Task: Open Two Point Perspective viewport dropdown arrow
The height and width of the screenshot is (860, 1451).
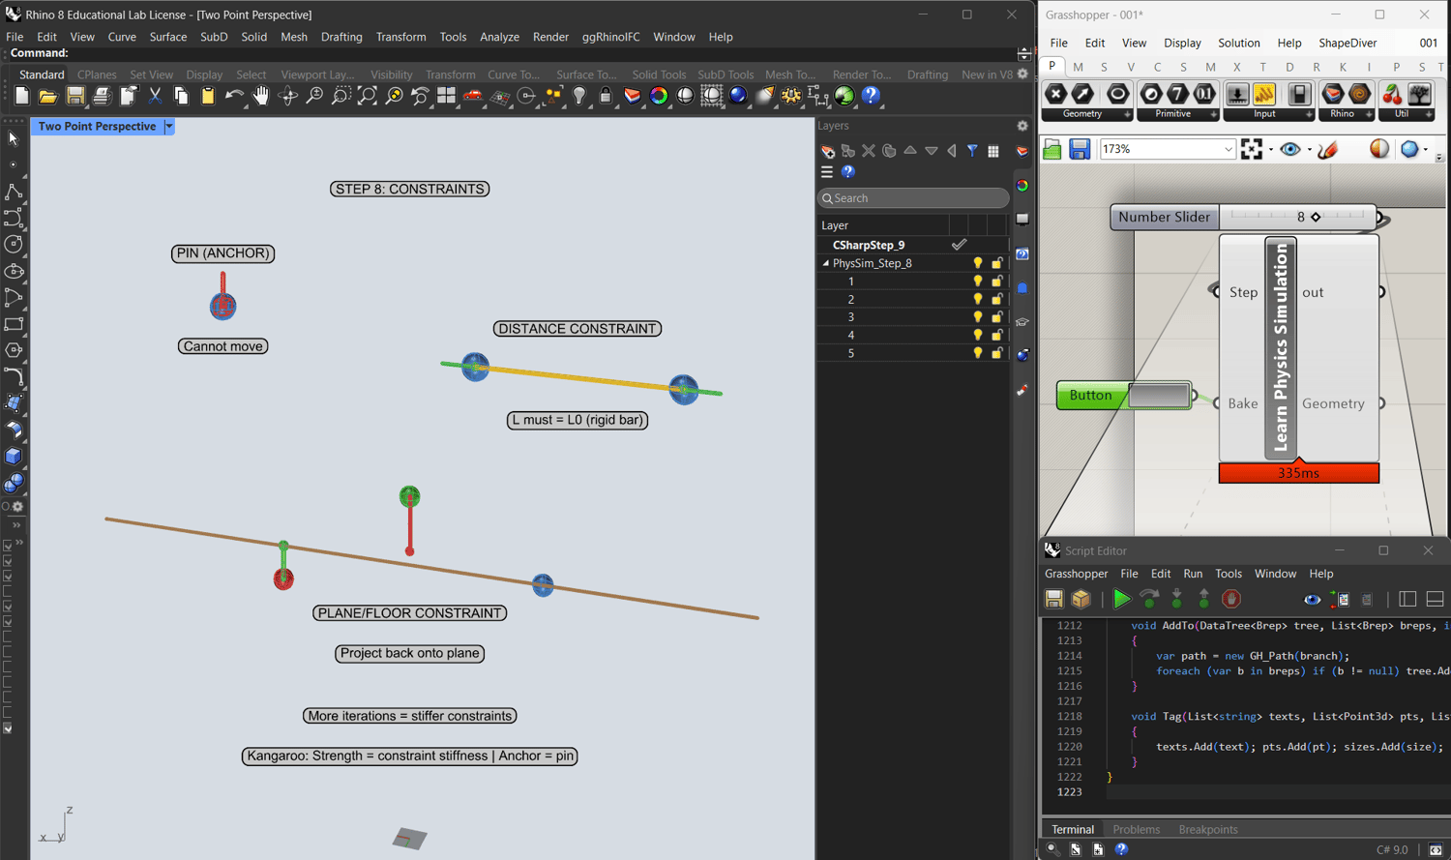Action: (x=169, y=127)
